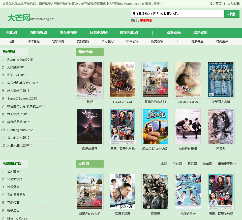Image resolution: width=242 pixels, height=220 pixels.
Task: Open 新婚公寓 in drama ranking
Action: (x=13, y=203)
